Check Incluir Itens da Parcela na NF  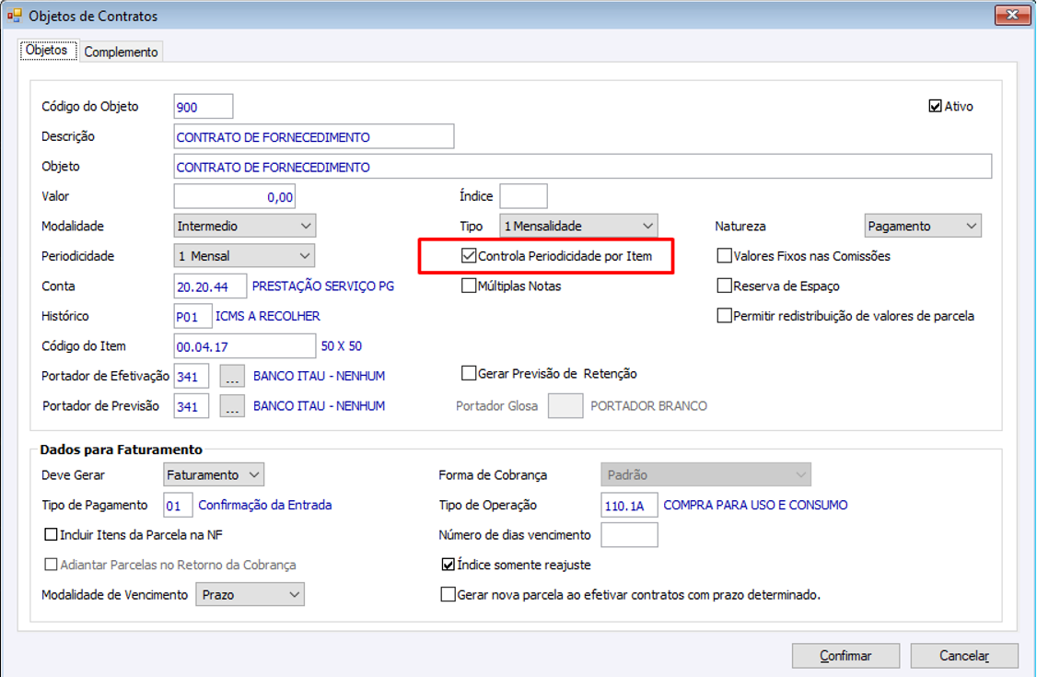51,534
